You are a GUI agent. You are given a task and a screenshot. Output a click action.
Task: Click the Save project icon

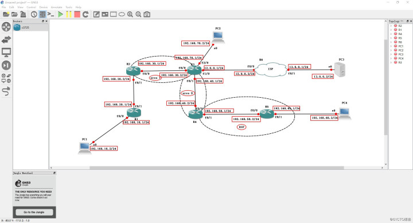click(x=23, y=14)
